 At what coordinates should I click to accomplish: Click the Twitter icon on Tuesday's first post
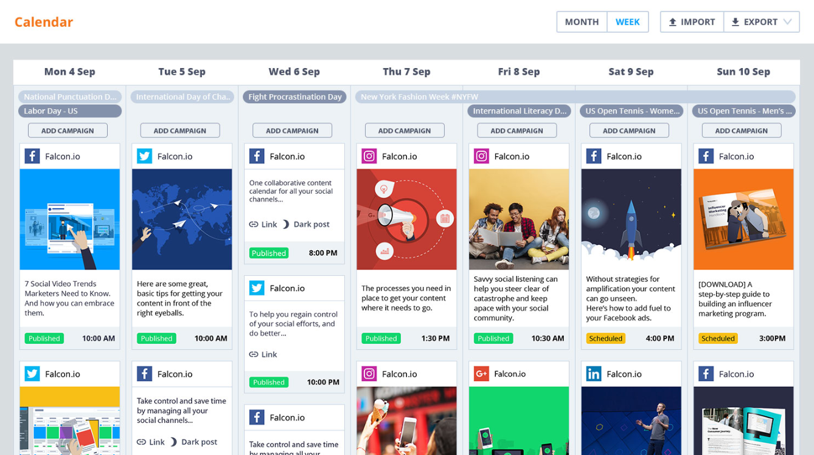click(x=144, y=156)
